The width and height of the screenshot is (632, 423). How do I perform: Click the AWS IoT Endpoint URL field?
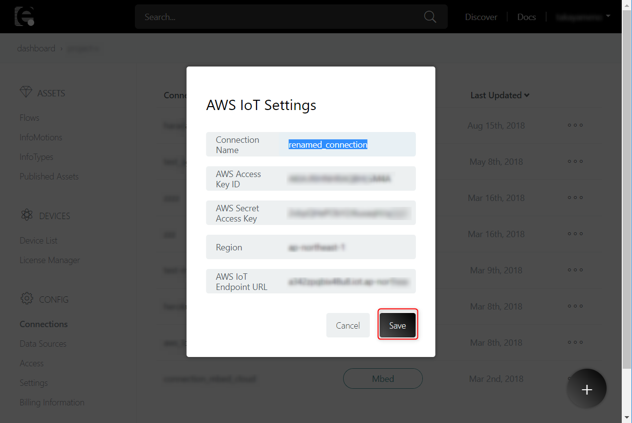348,282
